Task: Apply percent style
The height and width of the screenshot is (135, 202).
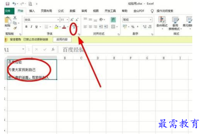Action: 133,27
